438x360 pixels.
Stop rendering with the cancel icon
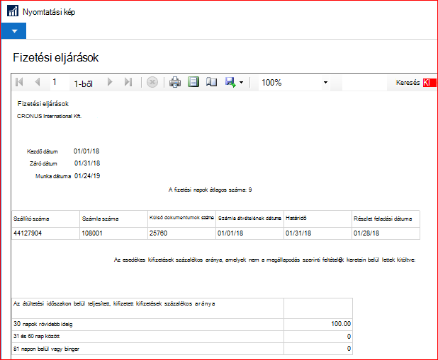(152, 82)
